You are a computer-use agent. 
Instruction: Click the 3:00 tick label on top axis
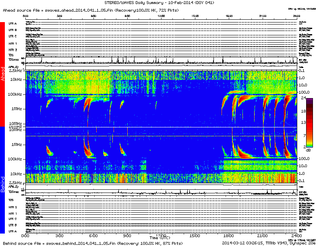coord(59,16)
